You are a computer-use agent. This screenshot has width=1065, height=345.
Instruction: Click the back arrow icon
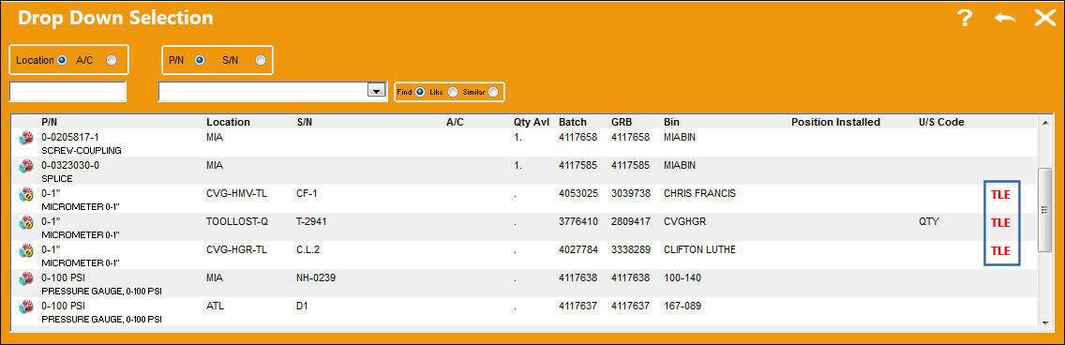point(1005,19)
